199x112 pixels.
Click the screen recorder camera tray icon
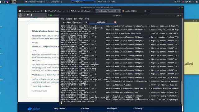pos(187,2)
